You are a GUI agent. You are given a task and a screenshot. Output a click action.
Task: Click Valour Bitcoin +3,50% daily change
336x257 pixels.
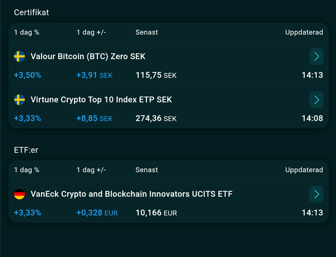click(28, 75)
